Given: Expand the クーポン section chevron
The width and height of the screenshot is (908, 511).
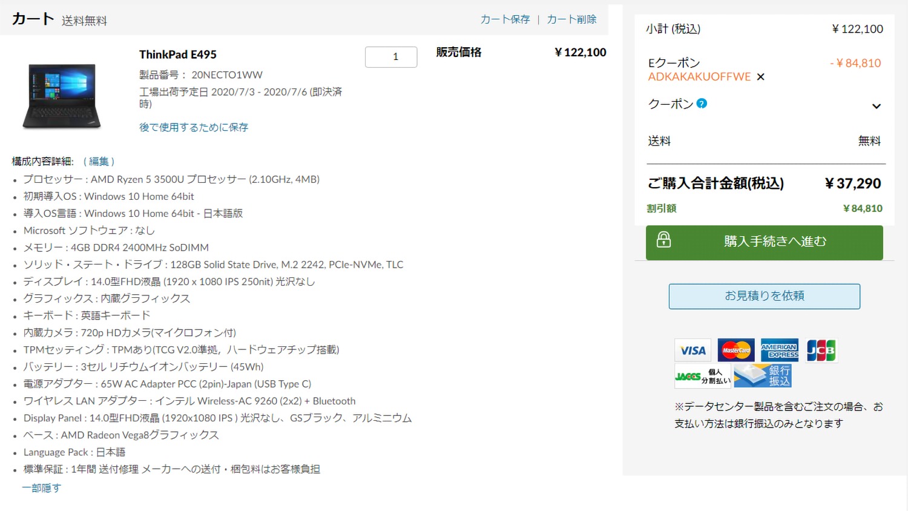Looking at the screenshot, I should tap(876, 107).
